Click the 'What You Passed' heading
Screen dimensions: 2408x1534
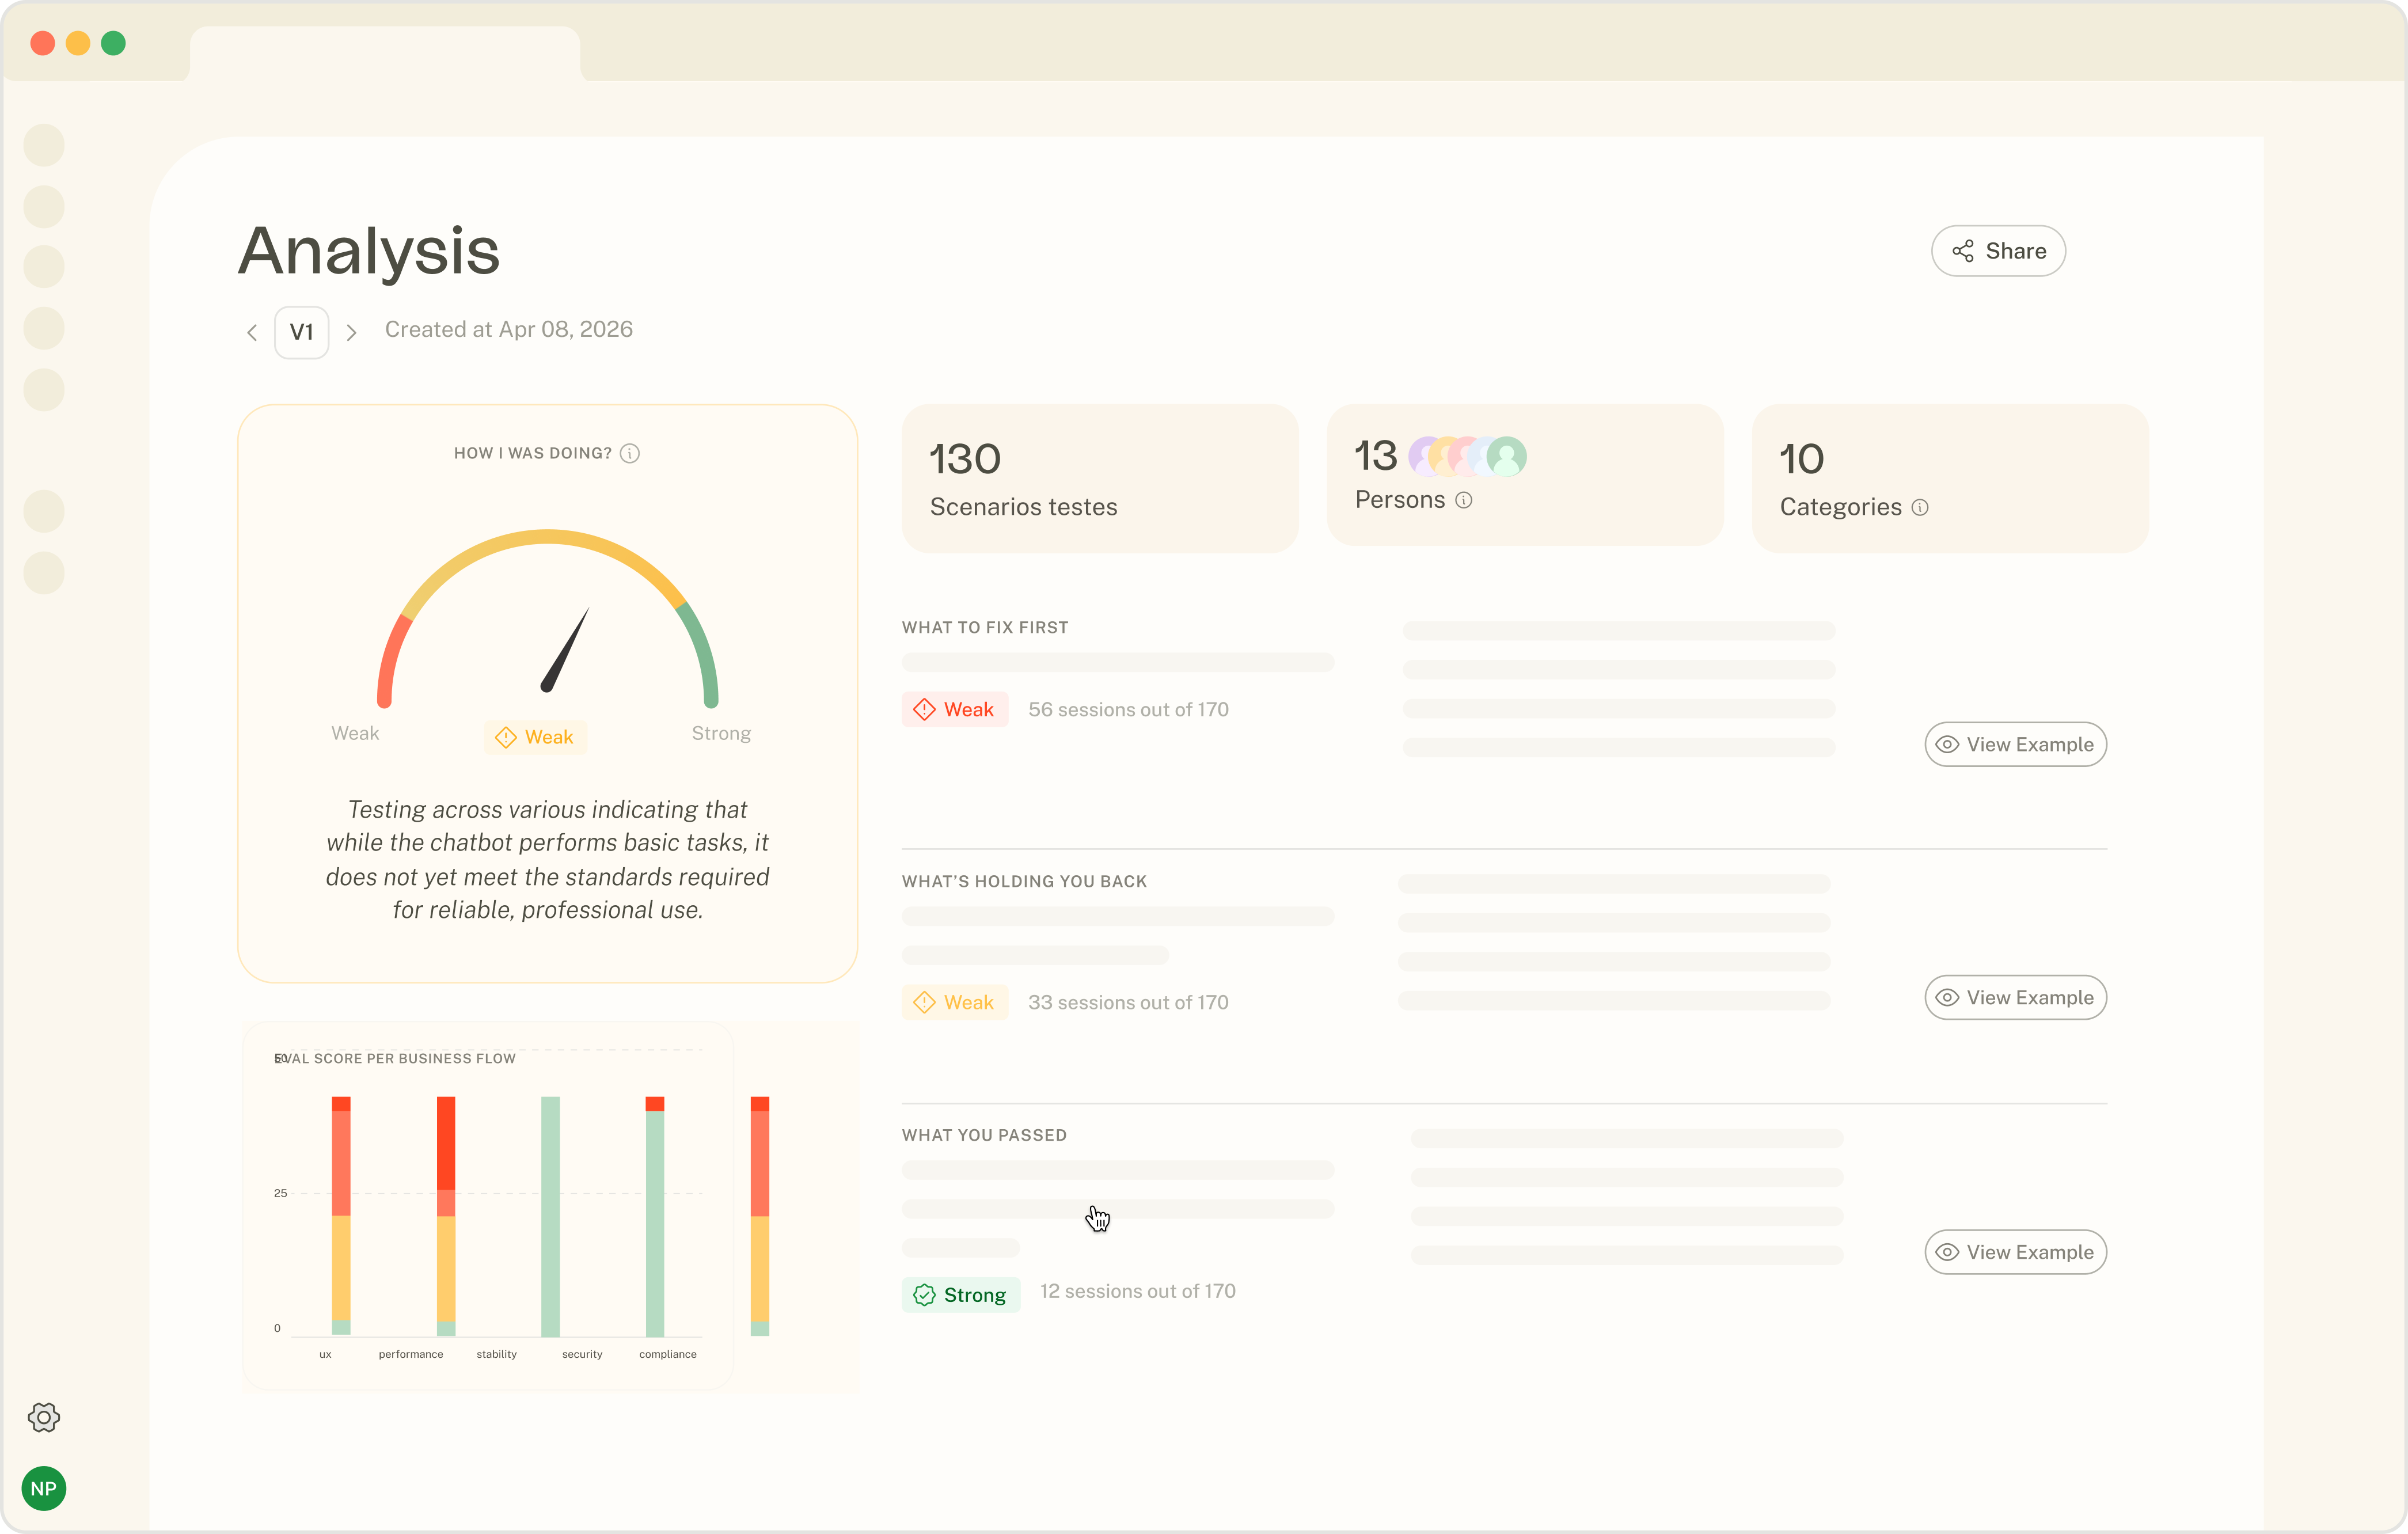pos(984,1135)
